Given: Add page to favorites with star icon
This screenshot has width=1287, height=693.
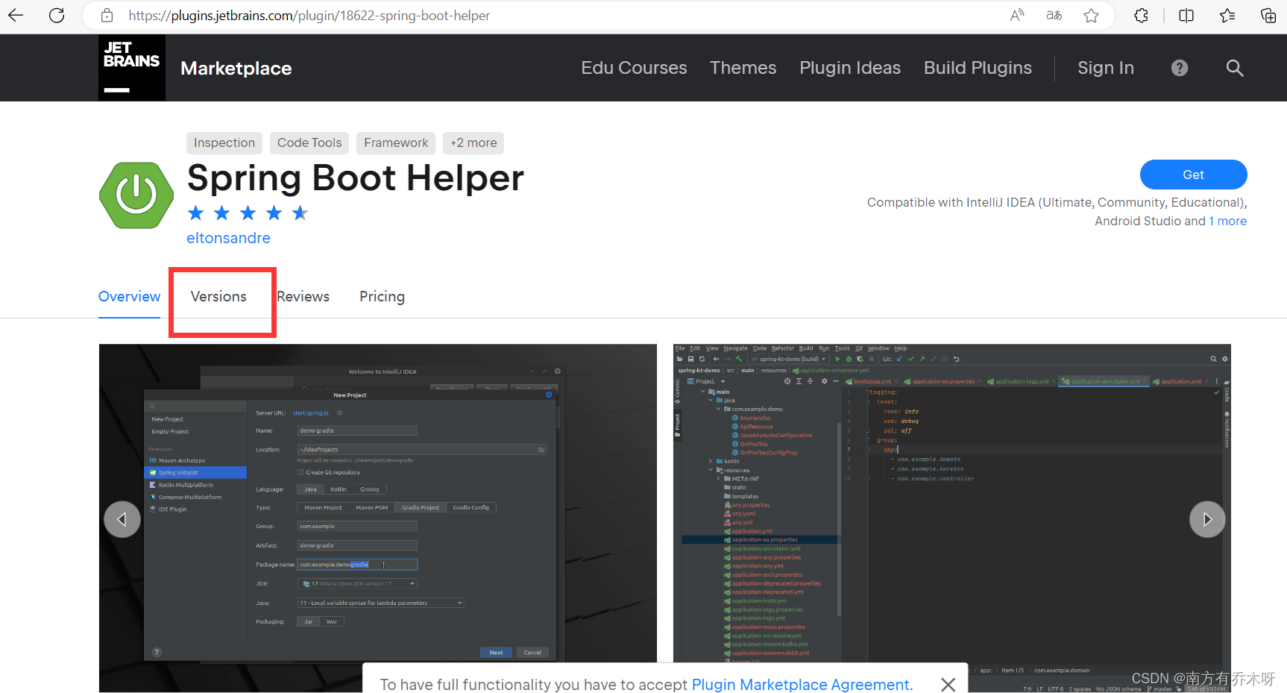Looking at the screenshot, I should 1092,15.
